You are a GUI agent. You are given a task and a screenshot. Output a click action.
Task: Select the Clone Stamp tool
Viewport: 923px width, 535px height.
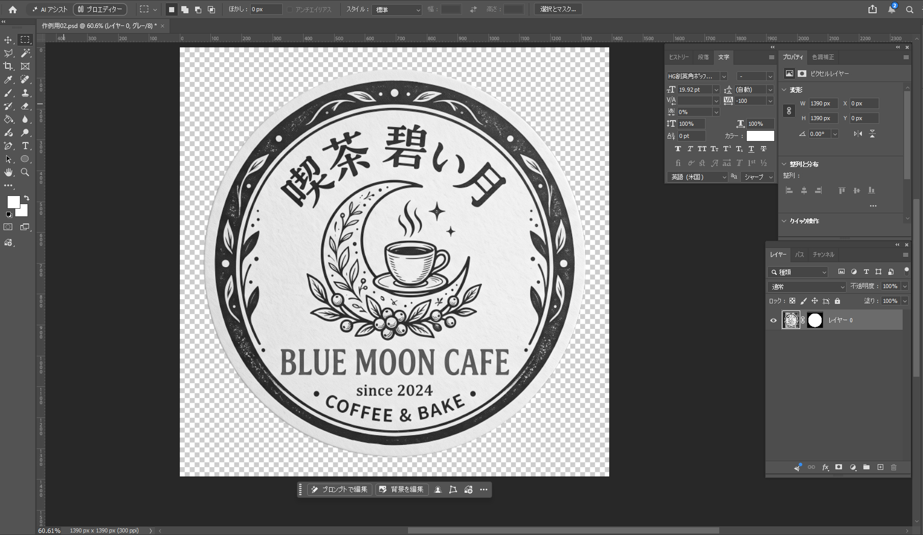coord(25,93)
